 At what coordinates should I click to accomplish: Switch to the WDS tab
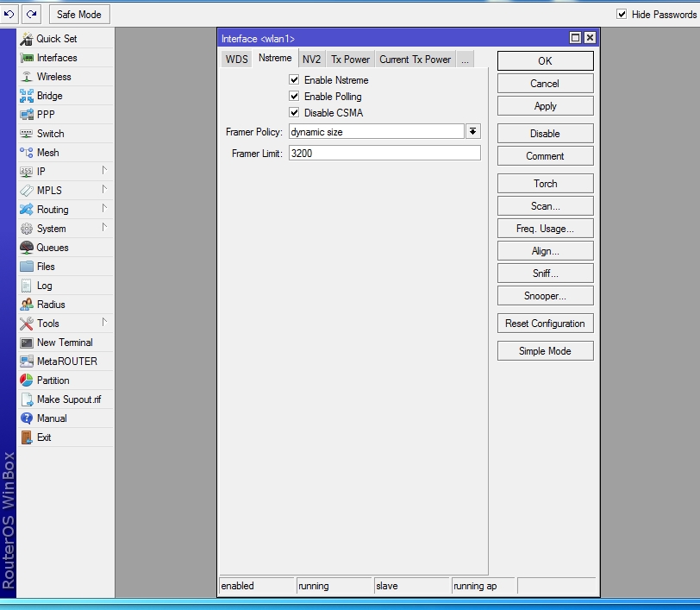(x=236, y=60)
